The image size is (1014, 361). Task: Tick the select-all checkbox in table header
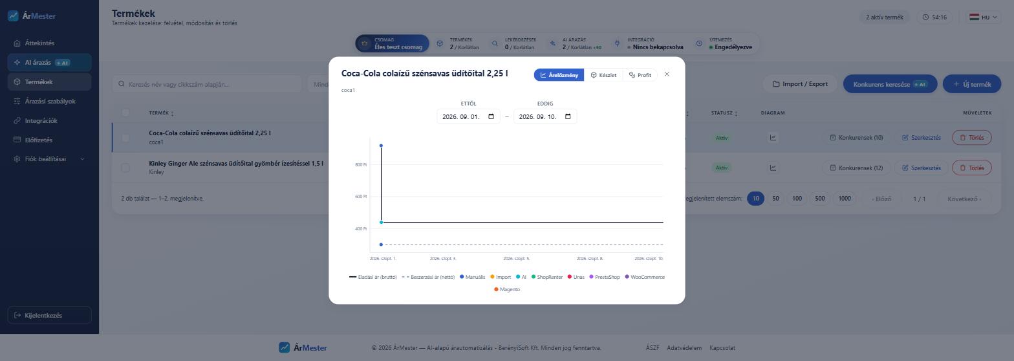pos(125,113)
